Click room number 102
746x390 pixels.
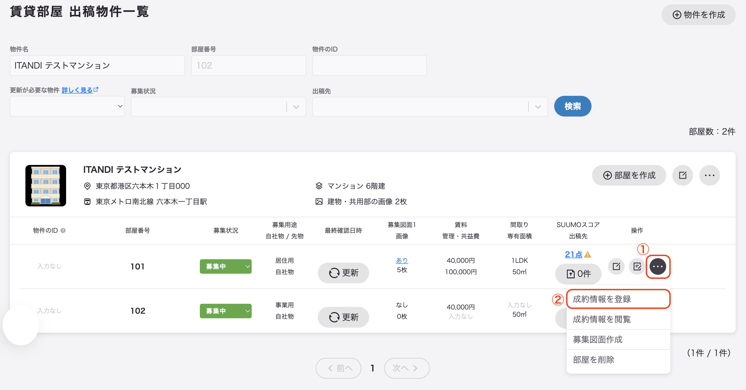click(138, 311)
